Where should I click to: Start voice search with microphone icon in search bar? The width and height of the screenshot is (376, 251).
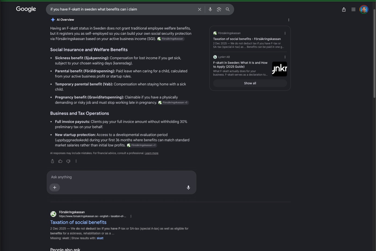point(210,9)
